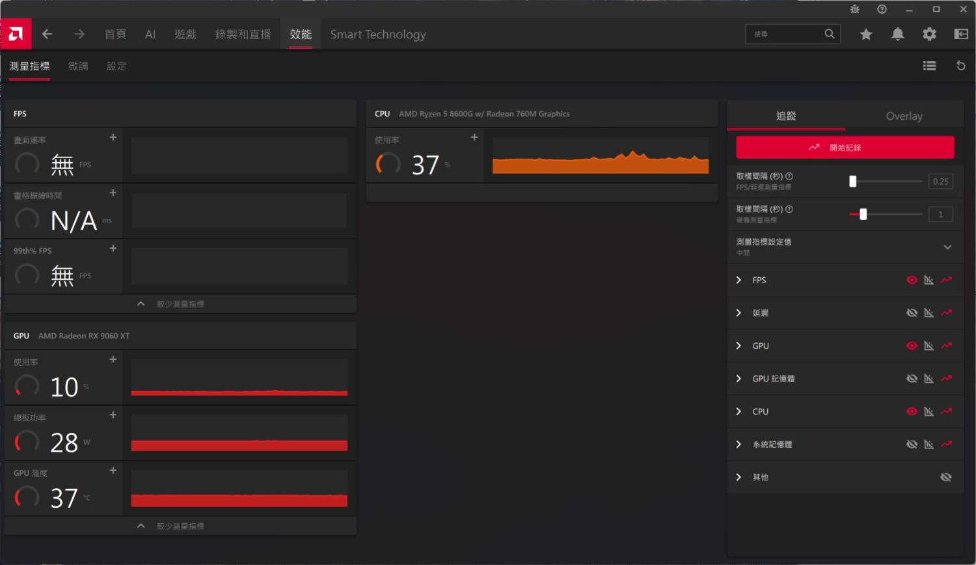
Task: Show 其他 metrics with eye icon
Action: click(946, 477)
